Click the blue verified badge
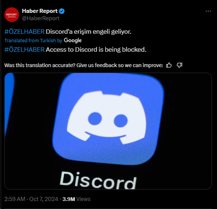 pos(62,11)
